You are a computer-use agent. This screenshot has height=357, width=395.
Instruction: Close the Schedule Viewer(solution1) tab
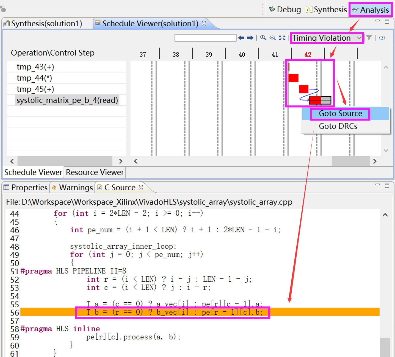204,23
